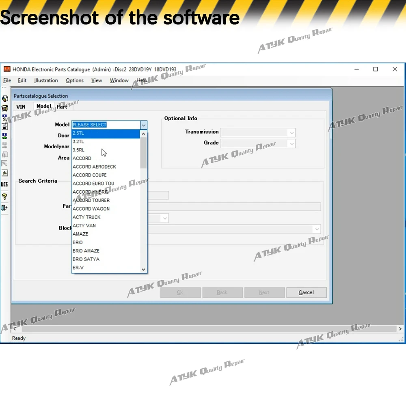The image size is (406, 406).
Task: Switch to the VIN tab
Action: coord(21,107)
